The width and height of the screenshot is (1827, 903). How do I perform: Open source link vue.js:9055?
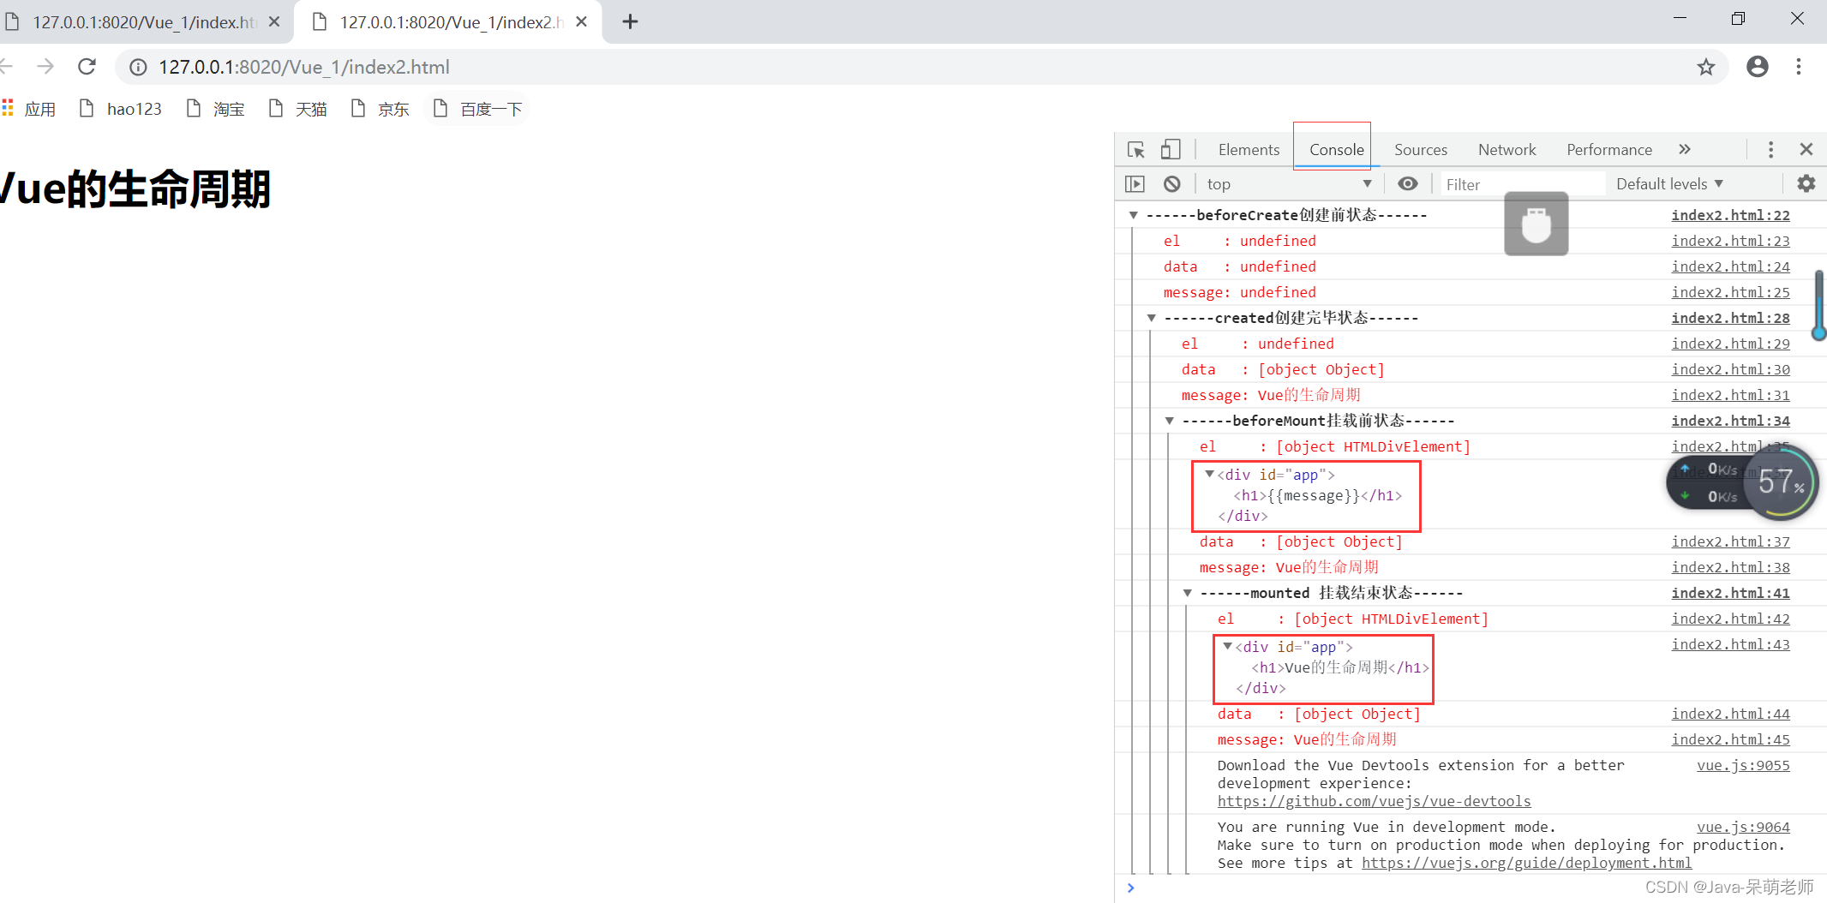(1743, 765)
